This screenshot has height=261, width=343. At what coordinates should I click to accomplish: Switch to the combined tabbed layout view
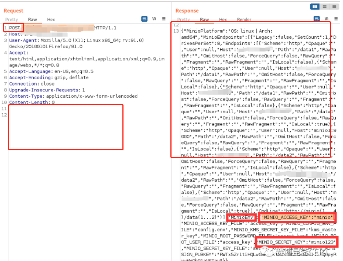[334, 7]
